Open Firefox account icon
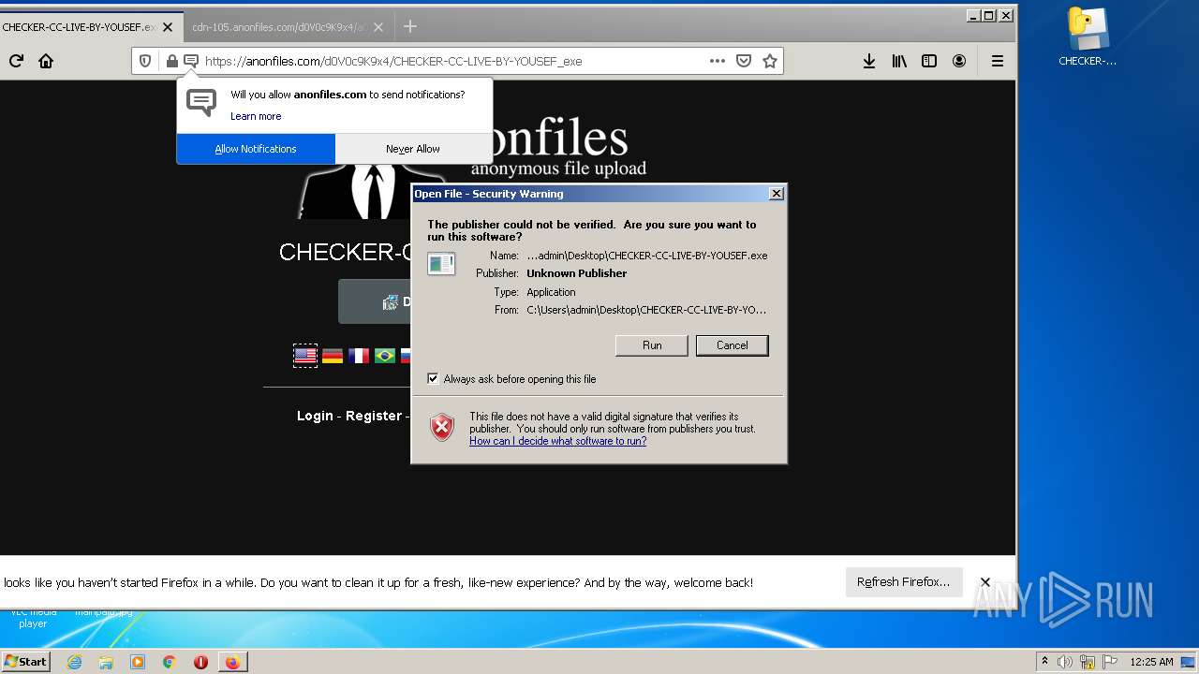The image size is (1199, 674). (x=959, y=61)
